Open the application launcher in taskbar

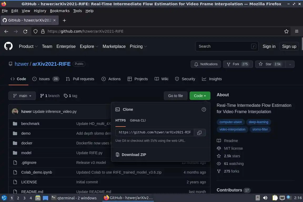pyautogui.click(x=4, y=198)
